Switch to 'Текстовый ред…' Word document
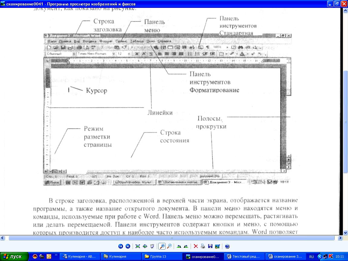This screenshot has height=261, width=348. [244, 256]
